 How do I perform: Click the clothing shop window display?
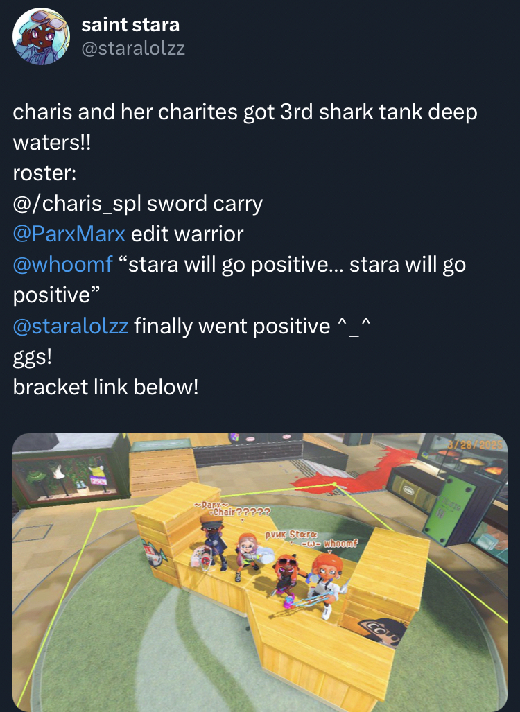click(x=67, y=479)
